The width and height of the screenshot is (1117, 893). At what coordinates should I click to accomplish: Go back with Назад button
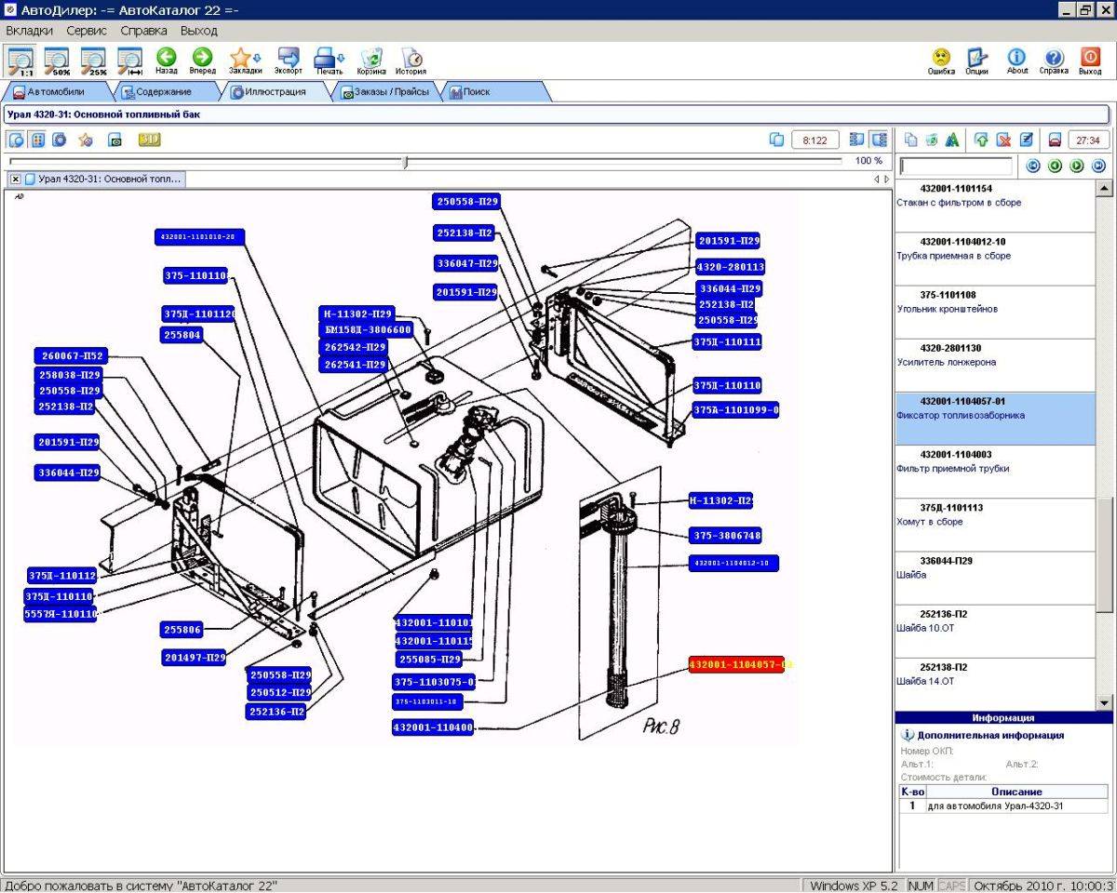[167, 60]
